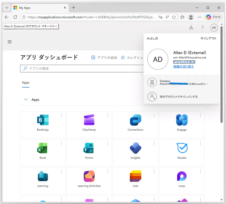
Task: Add page to favorites star icon
Action: tap(174, 17)
